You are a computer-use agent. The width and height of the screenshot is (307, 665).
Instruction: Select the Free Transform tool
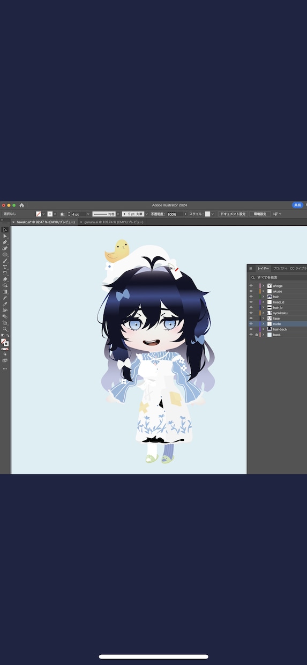pos(5,316)
